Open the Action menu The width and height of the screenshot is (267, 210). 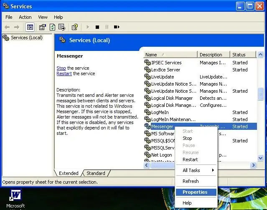tap(25, 17)
